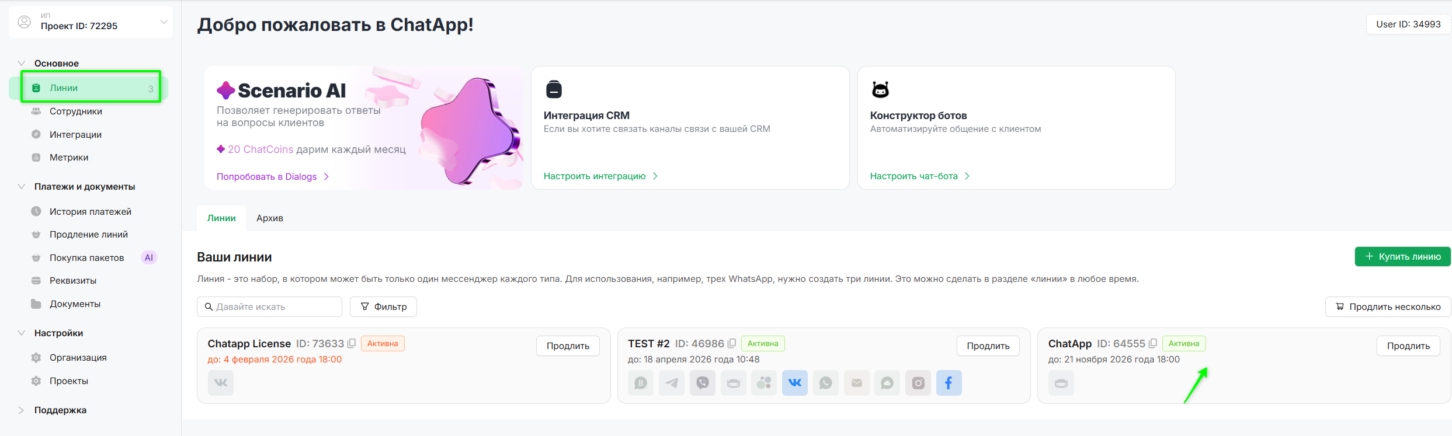Switch to the Архив tab
This screenshot has width=1452, height=436.
coord(269,218)
